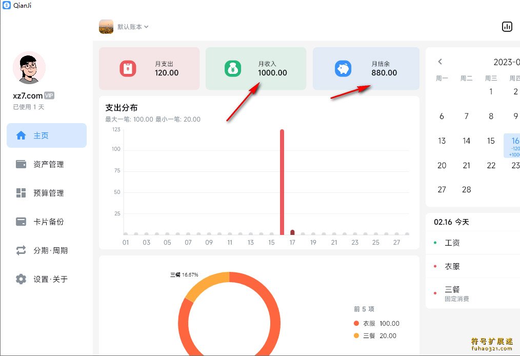
Task: Click the tall red bar on day 16
Action: 282,182
